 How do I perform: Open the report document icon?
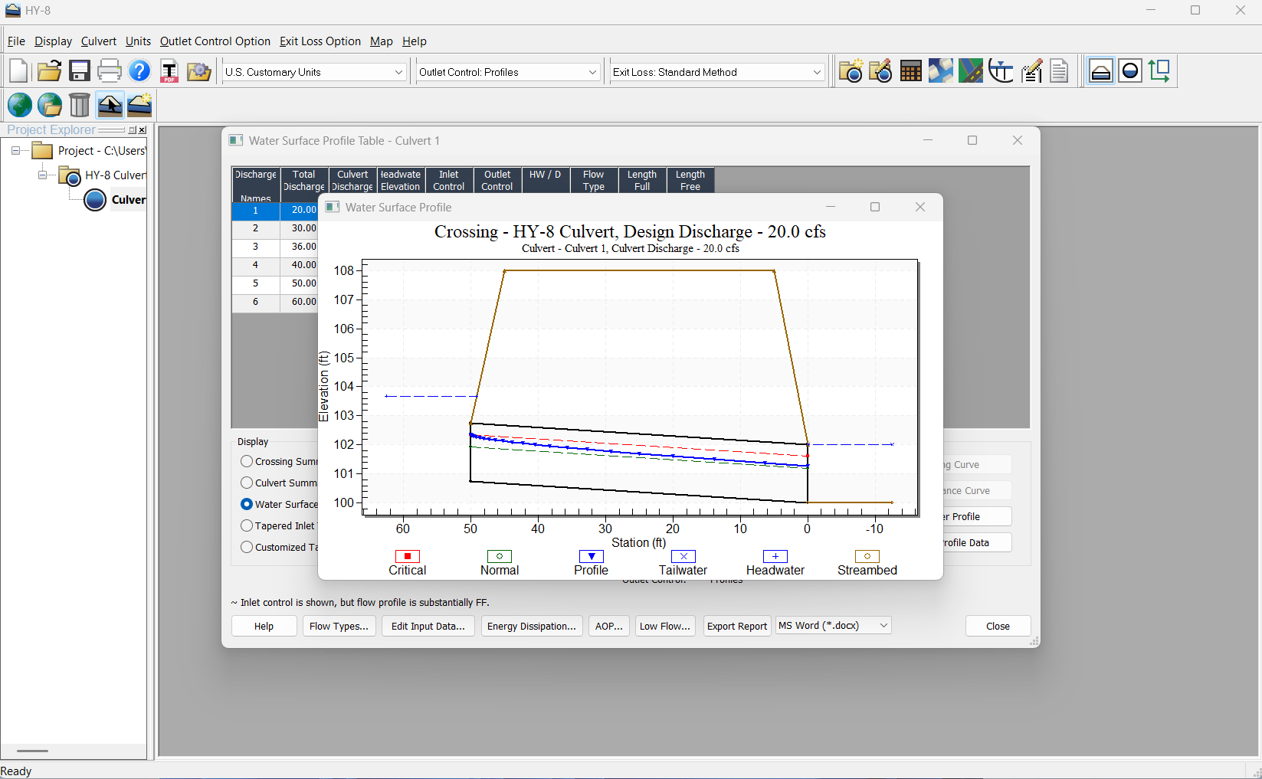pos(1060,71)
